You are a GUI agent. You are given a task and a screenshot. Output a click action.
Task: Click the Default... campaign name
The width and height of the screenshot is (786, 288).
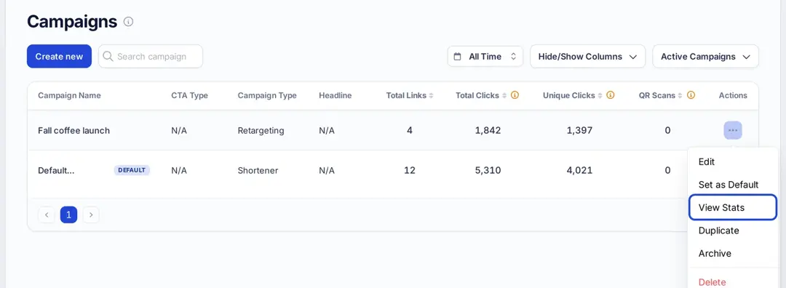56,170
